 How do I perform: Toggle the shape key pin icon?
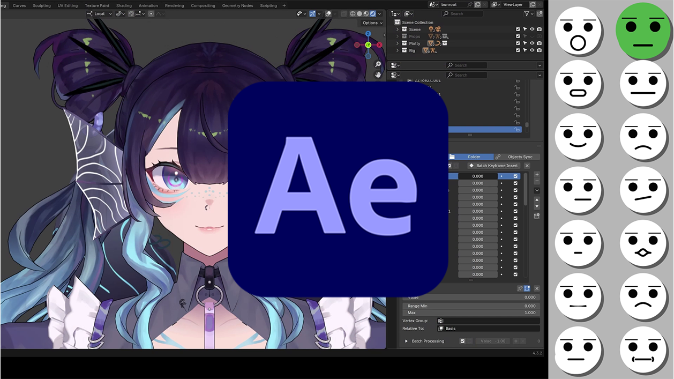pyautogui.click(x=519, y=288)
